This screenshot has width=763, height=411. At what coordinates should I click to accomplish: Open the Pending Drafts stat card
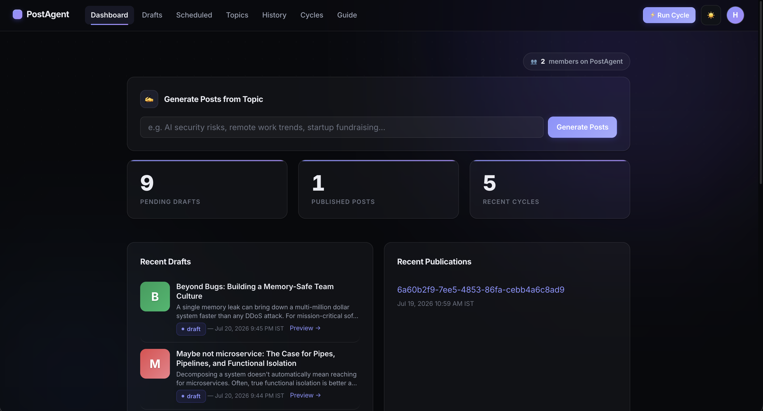(x=207, y=189)
